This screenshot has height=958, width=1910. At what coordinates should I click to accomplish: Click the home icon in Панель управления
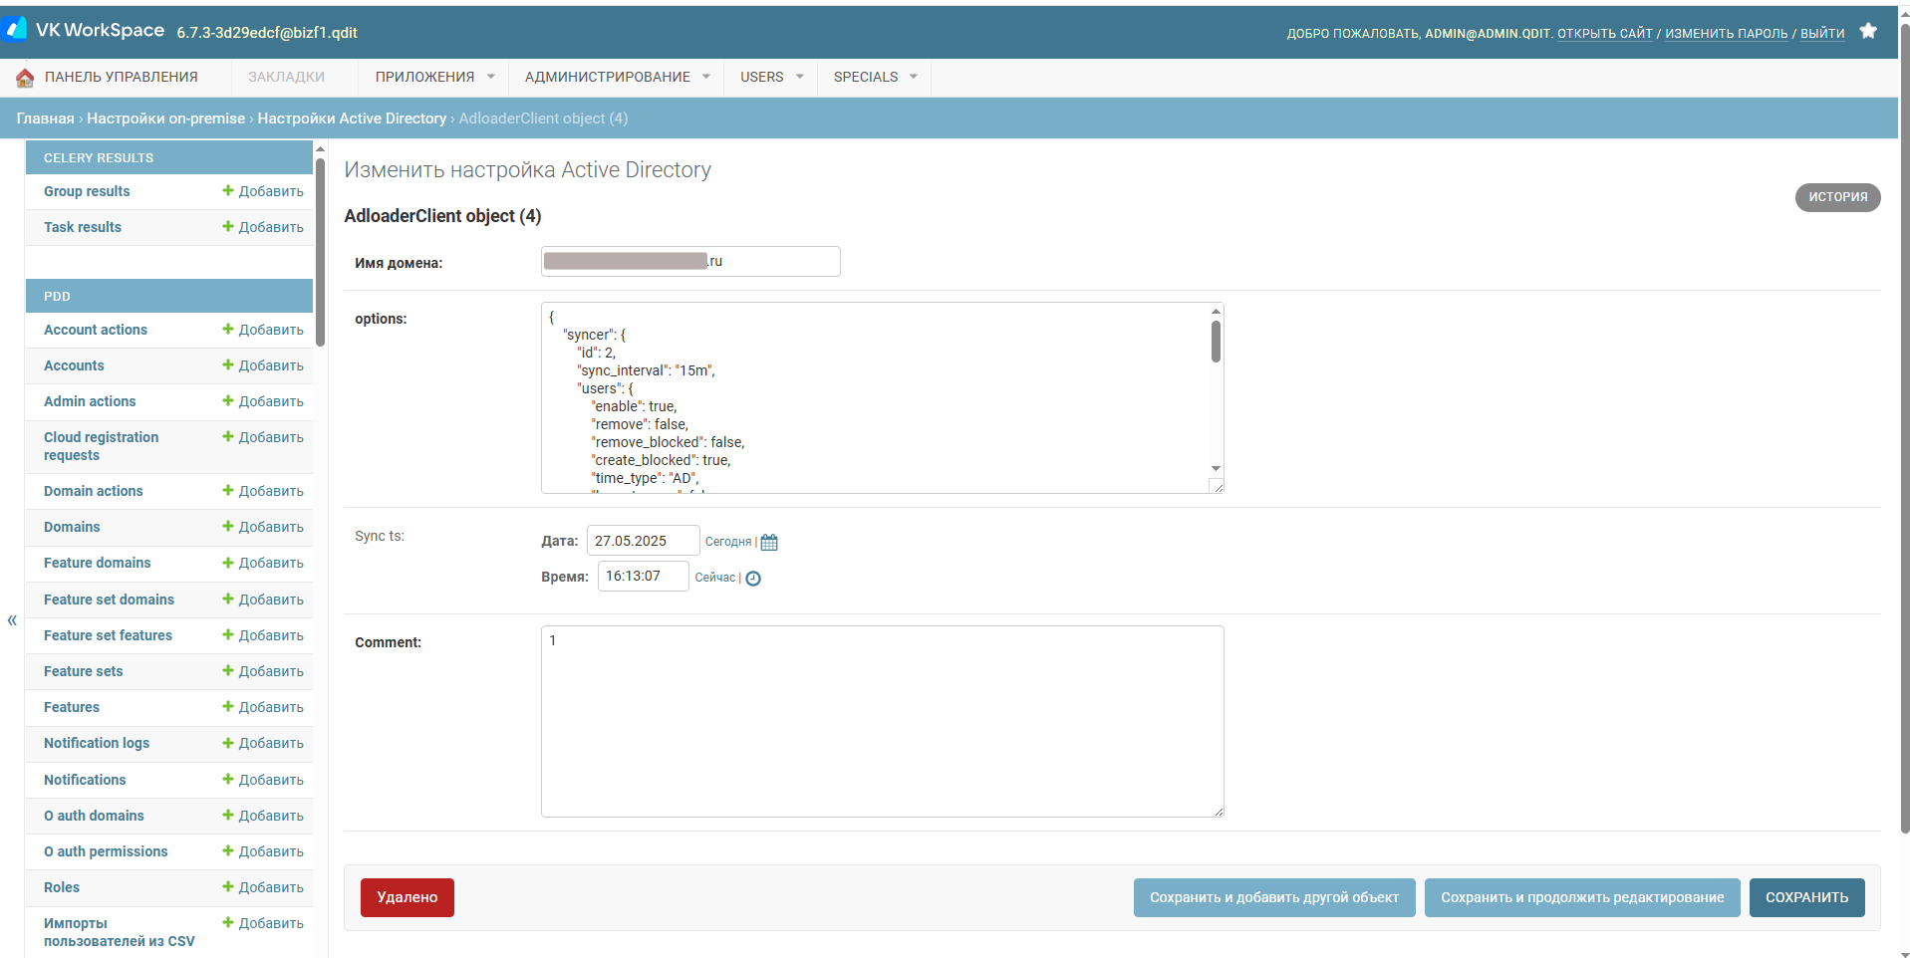click(x=25, y=78)
